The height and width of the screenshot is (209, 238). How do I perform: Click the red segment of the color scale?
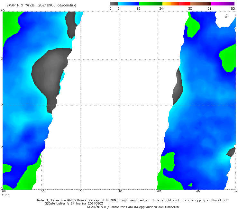[185, 4]
